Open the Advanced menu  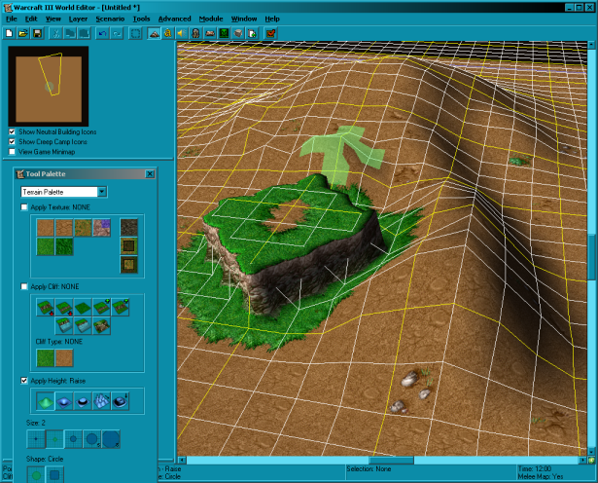[x=174, y=19]
